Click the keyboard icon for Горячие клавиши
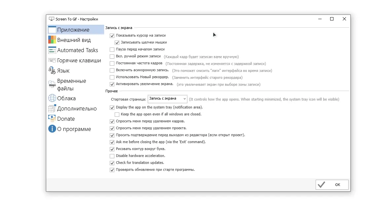This screenshot has width=390, height=216. click(52, 60)
